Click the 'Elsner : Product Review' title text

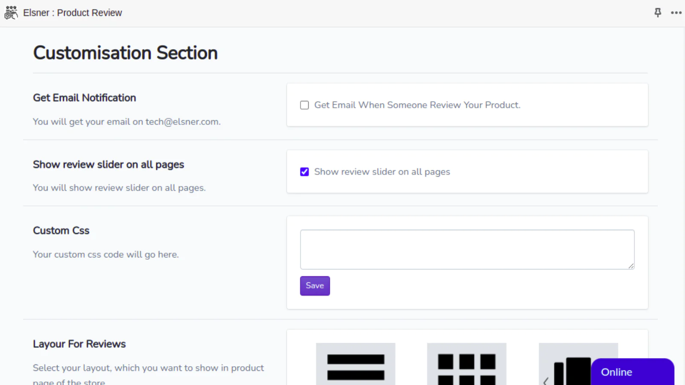(x=72, y=13)
